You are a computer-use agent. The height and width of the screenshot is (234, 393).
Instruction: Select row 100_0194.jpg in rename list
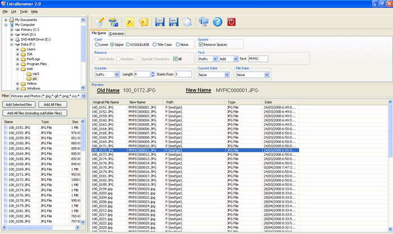195,189
